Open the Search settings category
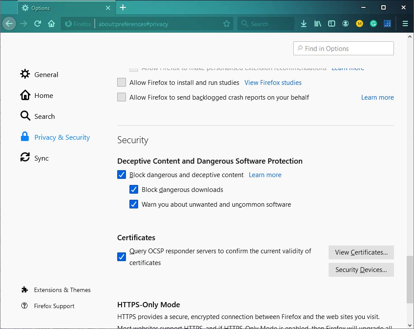This screenshot has width=414, height=329. pos(37,116)
